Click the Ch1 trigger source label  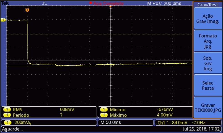point(161,123)
